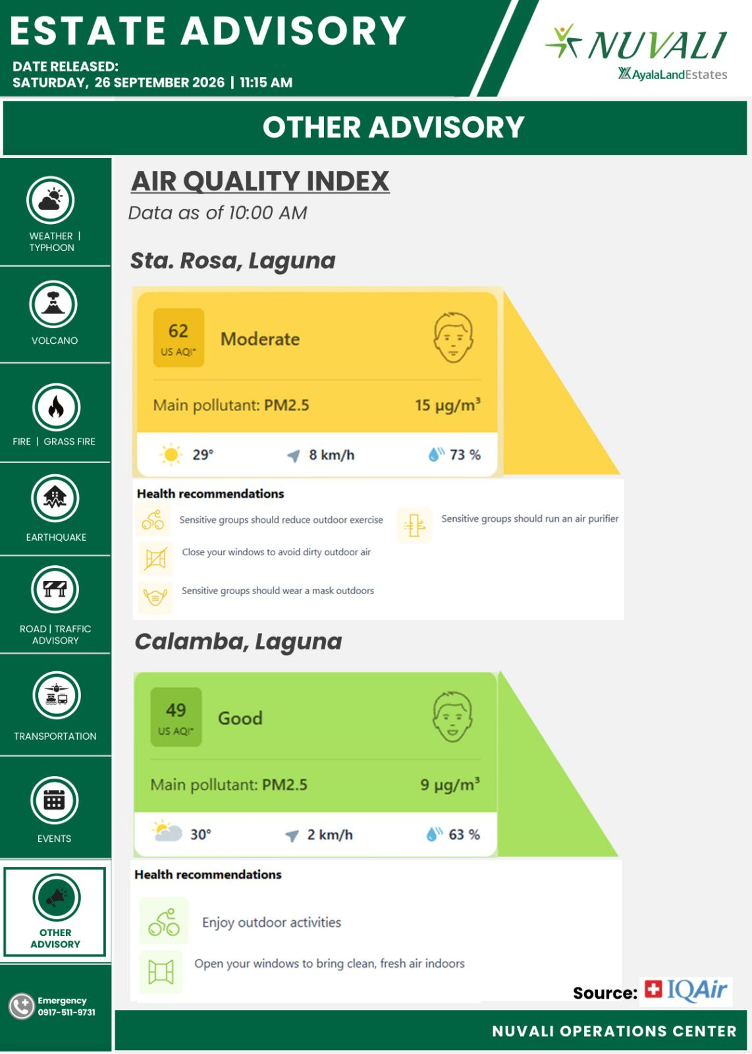
Task: Click the Calamba, Laguna heading
Action: point(238,642)
